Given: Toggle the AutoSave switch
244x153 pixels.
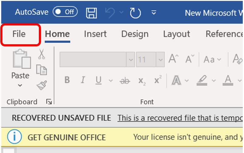Looking at the screenshot, I should coord(65,12).
